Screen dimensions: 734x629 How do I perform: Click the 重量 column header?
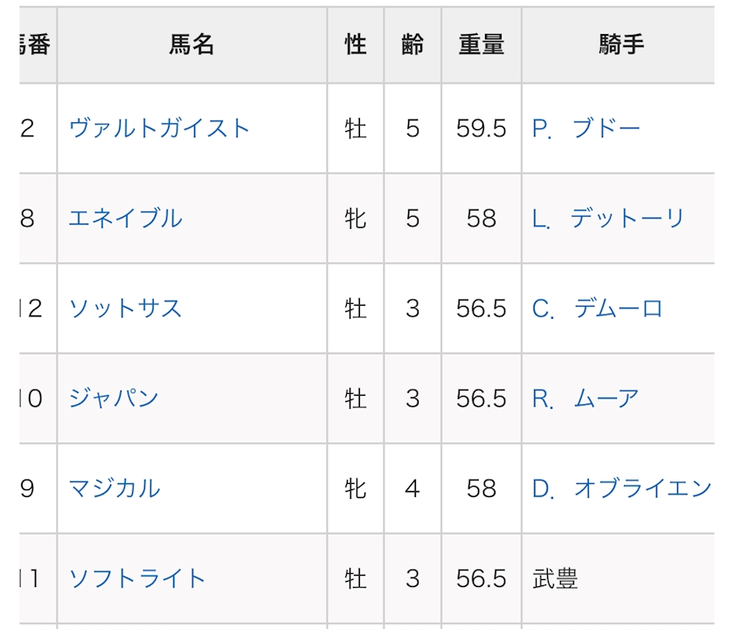coord(481,45)
